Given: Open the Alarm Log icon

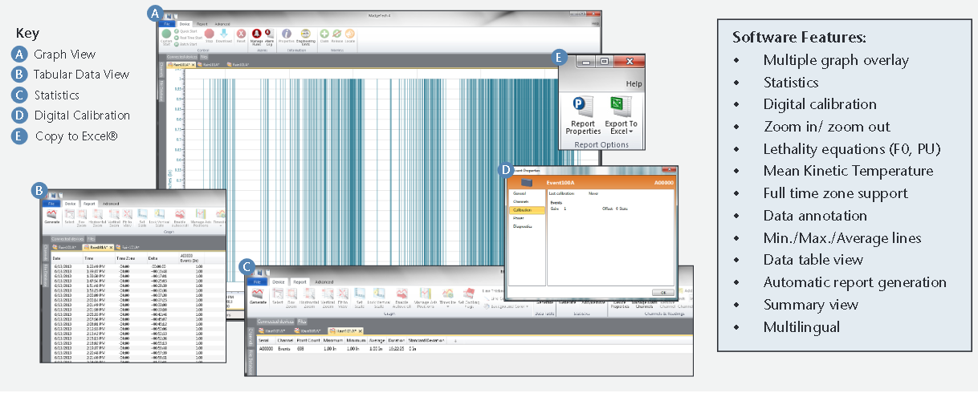Looking at the screenshot, I should 268,35.
